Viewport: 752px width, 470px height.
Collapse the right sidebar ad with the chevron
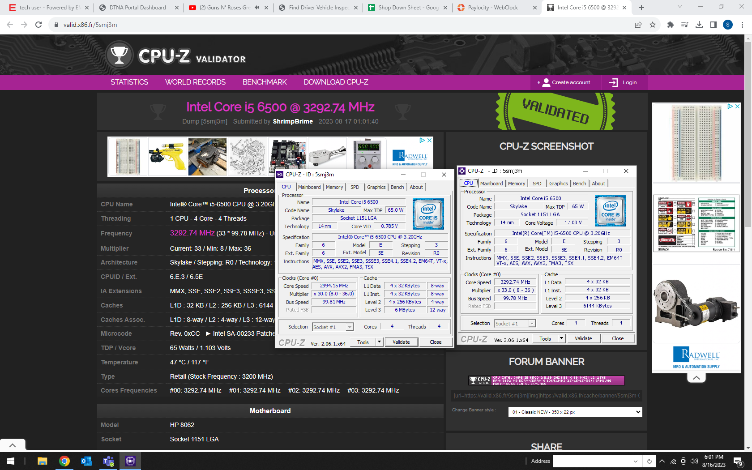click(x=696, y=378)
